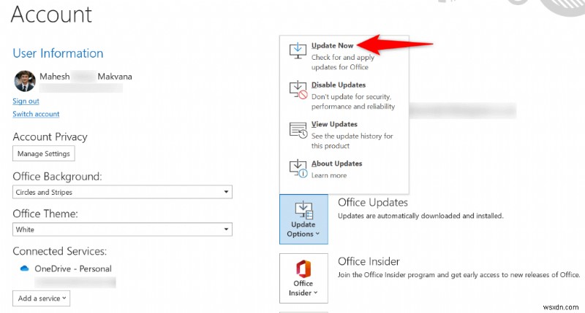Expand the Office Theme combo box
This screenshot has width=585, height=313.
coord(122,229)
